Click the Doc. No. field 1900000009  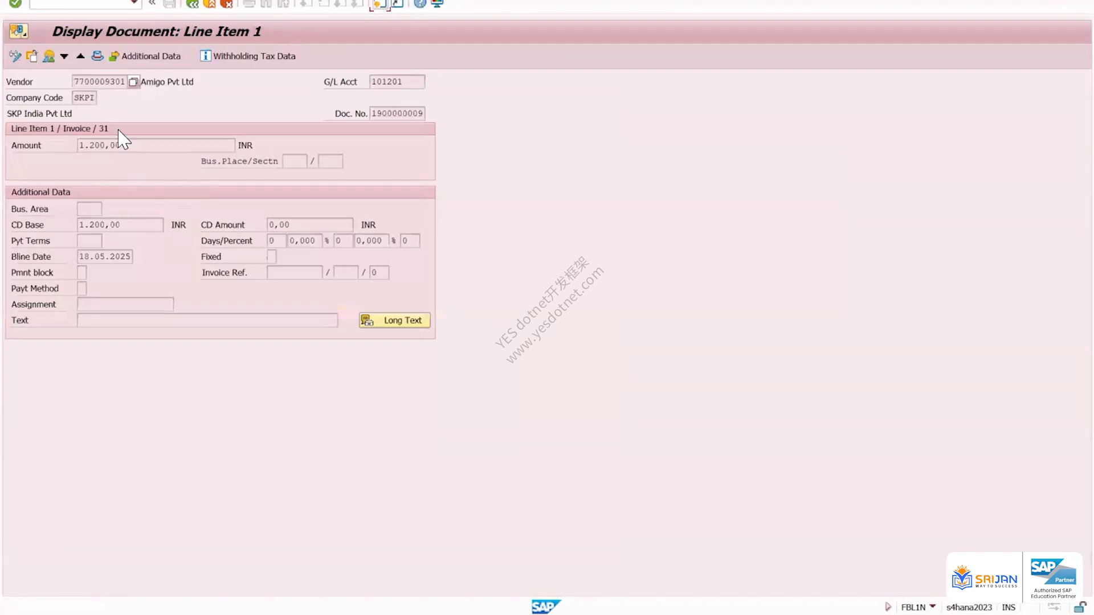click(397, 113)
